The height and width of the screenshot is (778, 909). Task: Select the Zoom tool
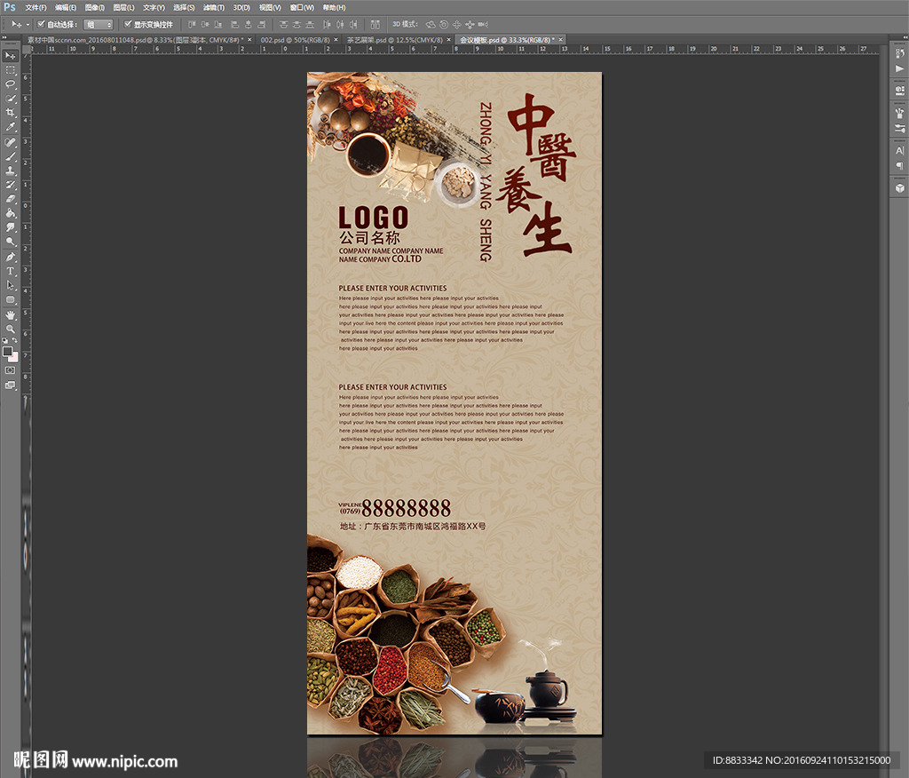click(11, 329)
